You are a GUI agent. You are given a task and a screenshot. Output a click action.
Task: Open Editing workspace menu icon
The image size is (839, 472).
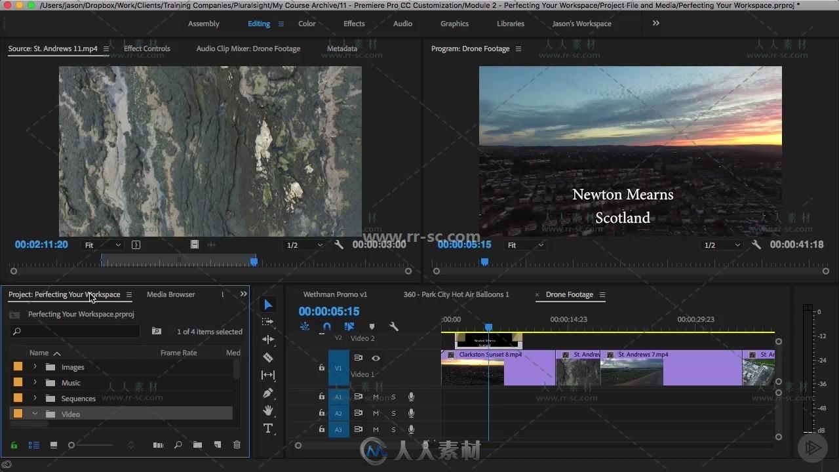pyautogui.click(x=281, y=24)
